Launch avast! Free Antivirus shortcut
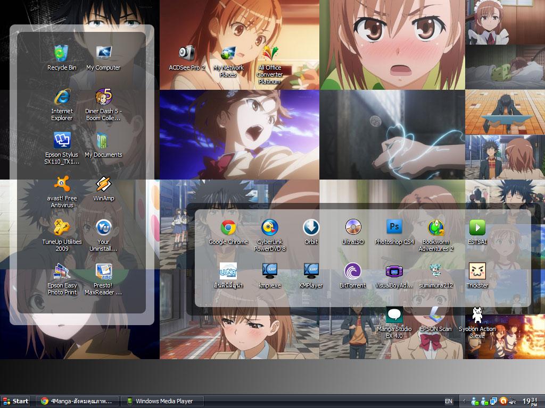 point(62,191)
